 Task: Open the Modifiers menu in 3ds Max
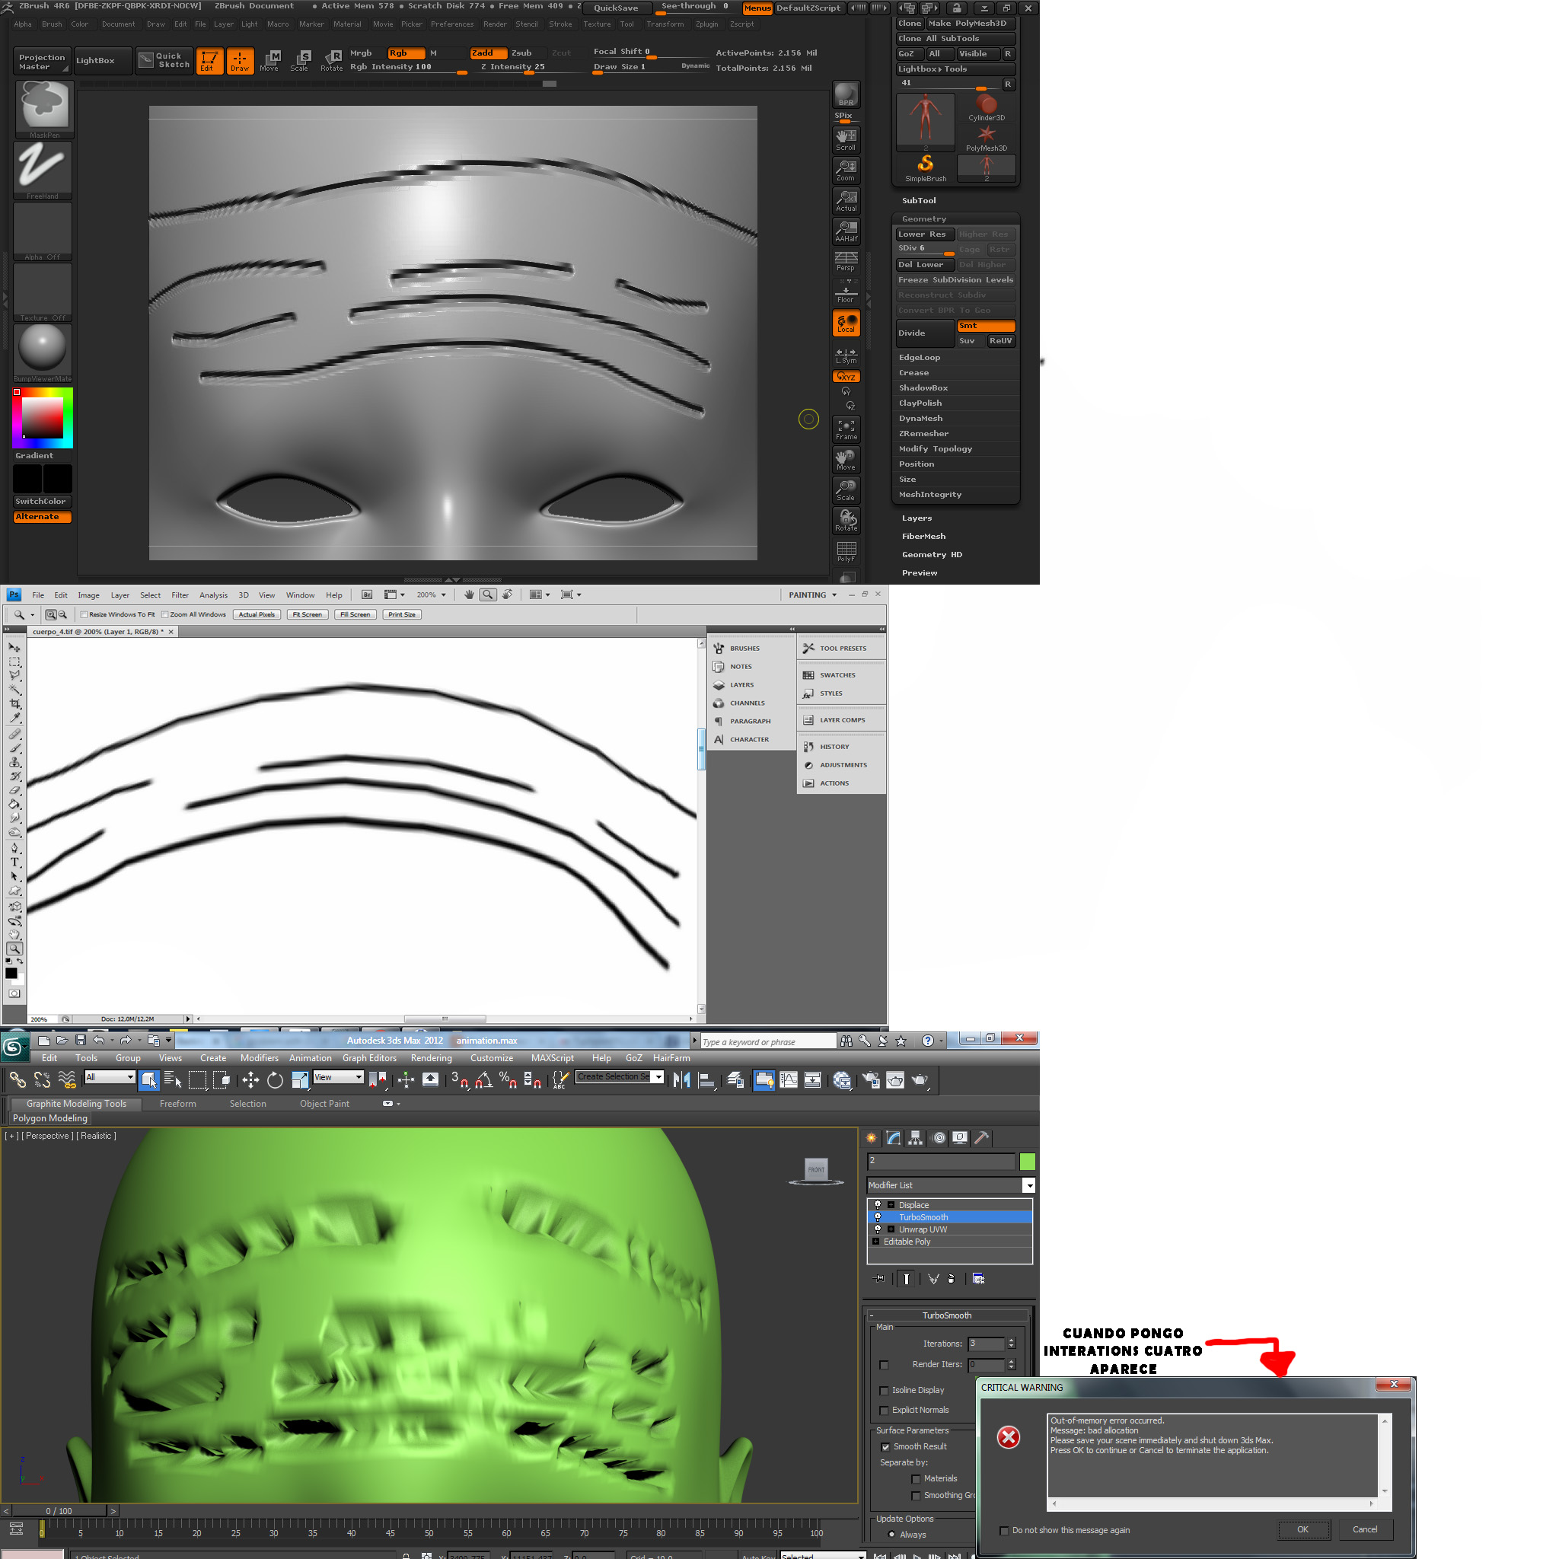point(259,1058)
